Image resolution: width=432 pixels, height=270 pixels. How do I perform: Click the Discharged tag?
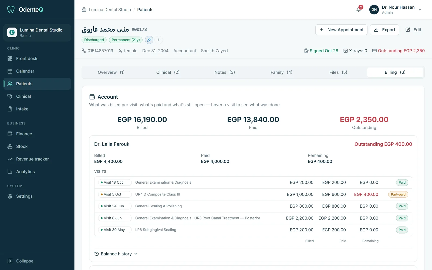coord(94,40)
